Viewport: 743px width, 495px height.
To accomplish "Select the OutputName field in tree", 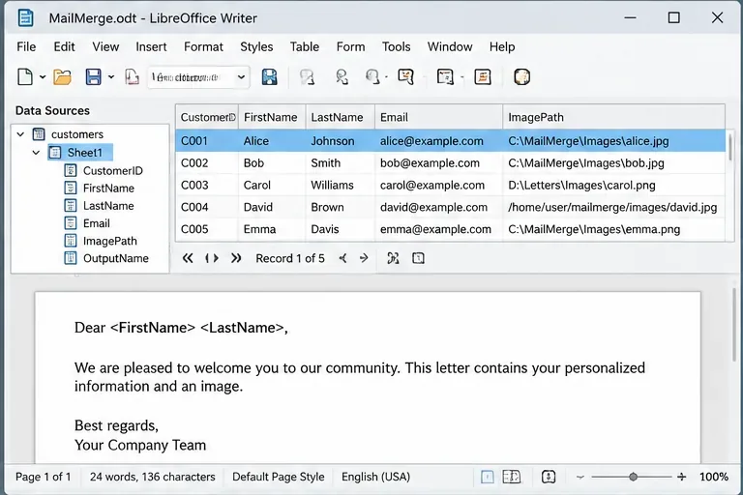I will point(116,258).
